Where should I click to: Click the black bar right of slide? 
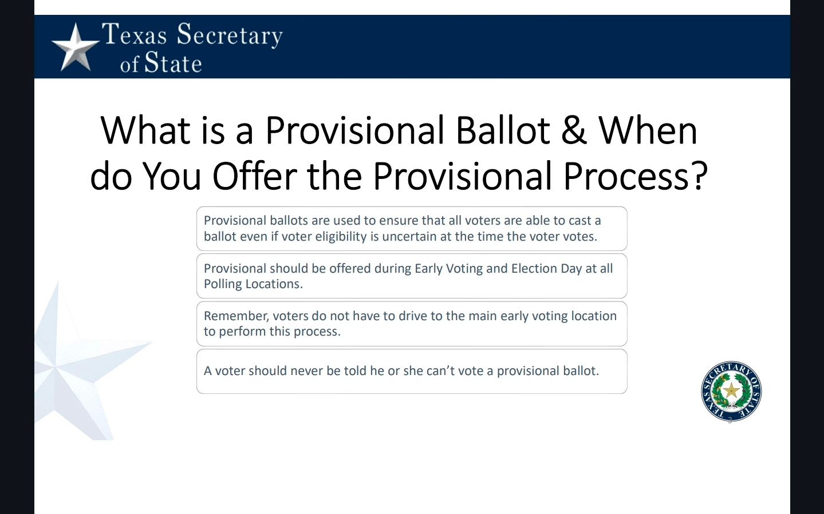[807, 257]
